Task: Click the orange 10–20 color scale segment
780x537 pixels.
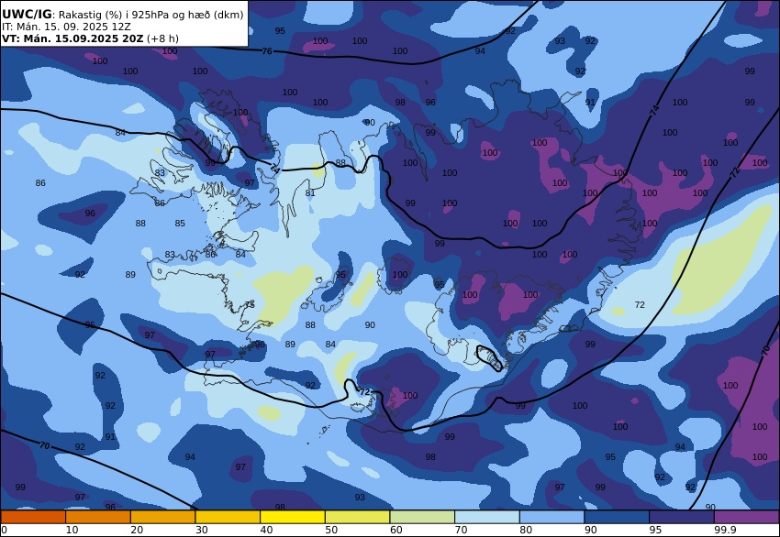Action: coord(98,517)
